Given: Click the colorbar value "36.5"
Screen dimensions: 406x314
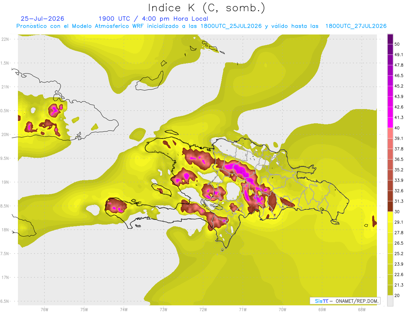Looking at the screenshot, I should [399, 159].
